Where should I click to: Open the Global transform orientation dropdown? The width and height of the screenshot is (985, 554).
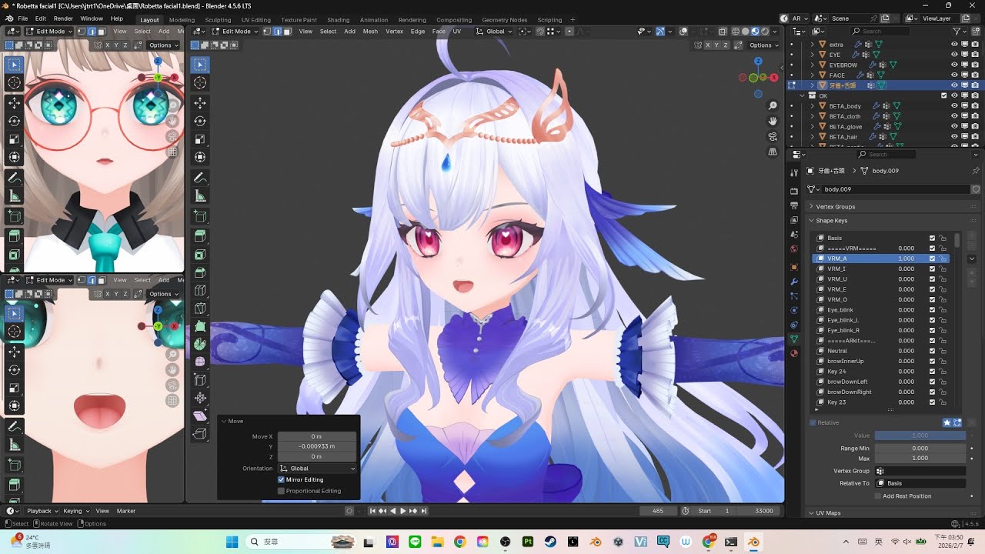tap(493, 32)
